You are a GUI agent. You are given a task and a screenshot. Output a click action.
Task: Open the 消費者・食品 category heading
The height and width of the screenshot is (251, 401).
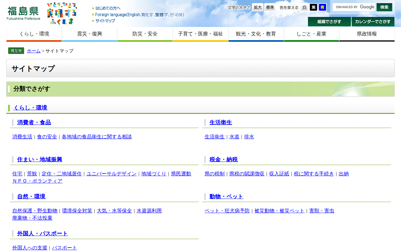click(x=34, y=122)
